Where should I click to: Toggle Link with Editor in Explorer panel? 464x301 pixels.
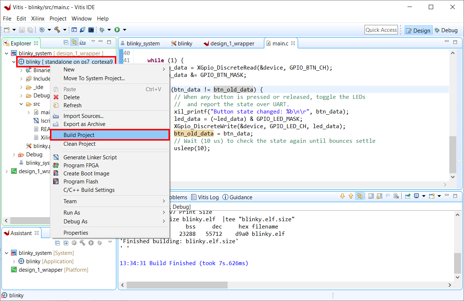pyautogui.click(x=74, y=42)
